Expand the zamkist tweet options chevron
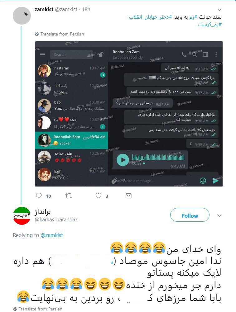Image resolution: width=236 pixels, height=312 pixels. (x=219, y=10)
